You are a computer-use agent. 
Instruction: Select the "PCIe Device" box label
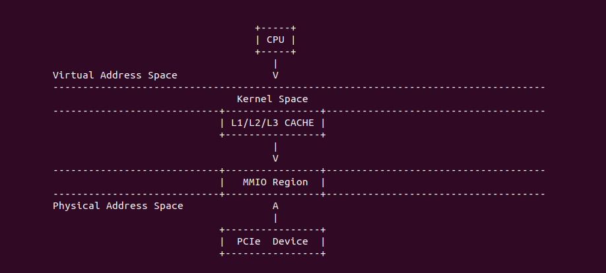pos(272,241)
